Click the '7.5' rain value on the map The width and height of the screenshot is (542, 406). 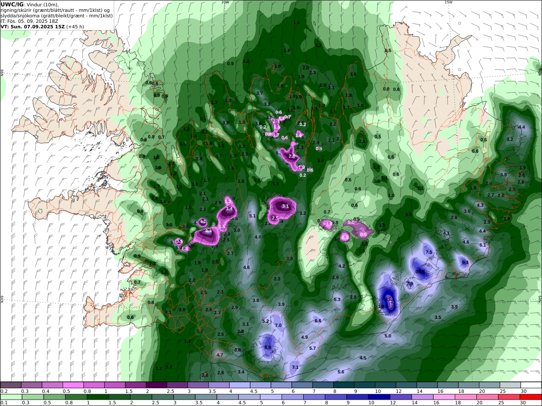point(429,252)
